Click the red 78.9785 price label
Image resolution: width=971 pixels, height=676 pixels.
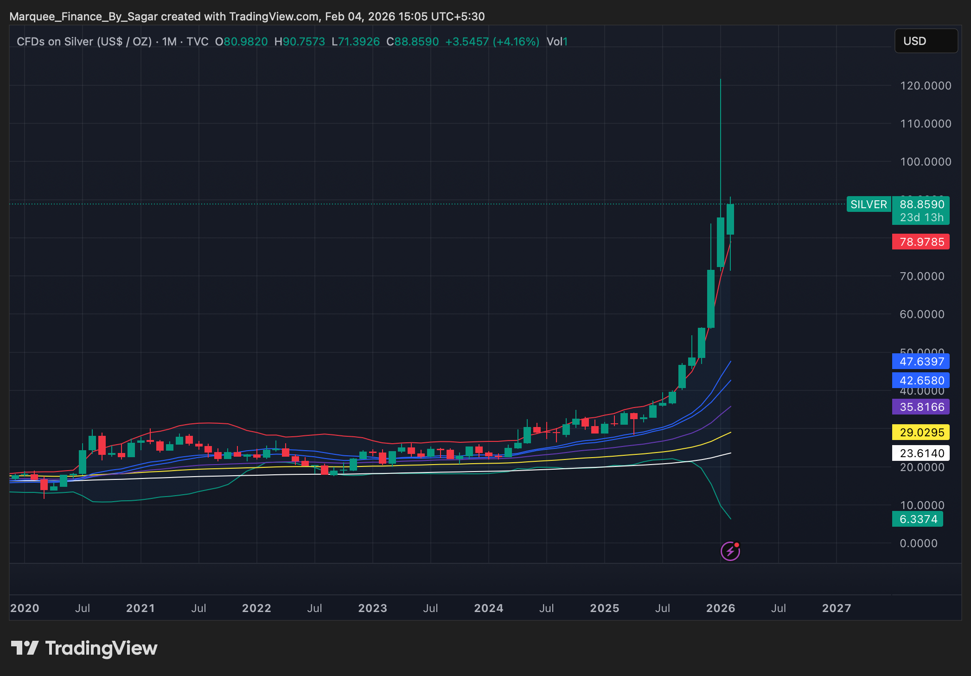click(920, 242)
